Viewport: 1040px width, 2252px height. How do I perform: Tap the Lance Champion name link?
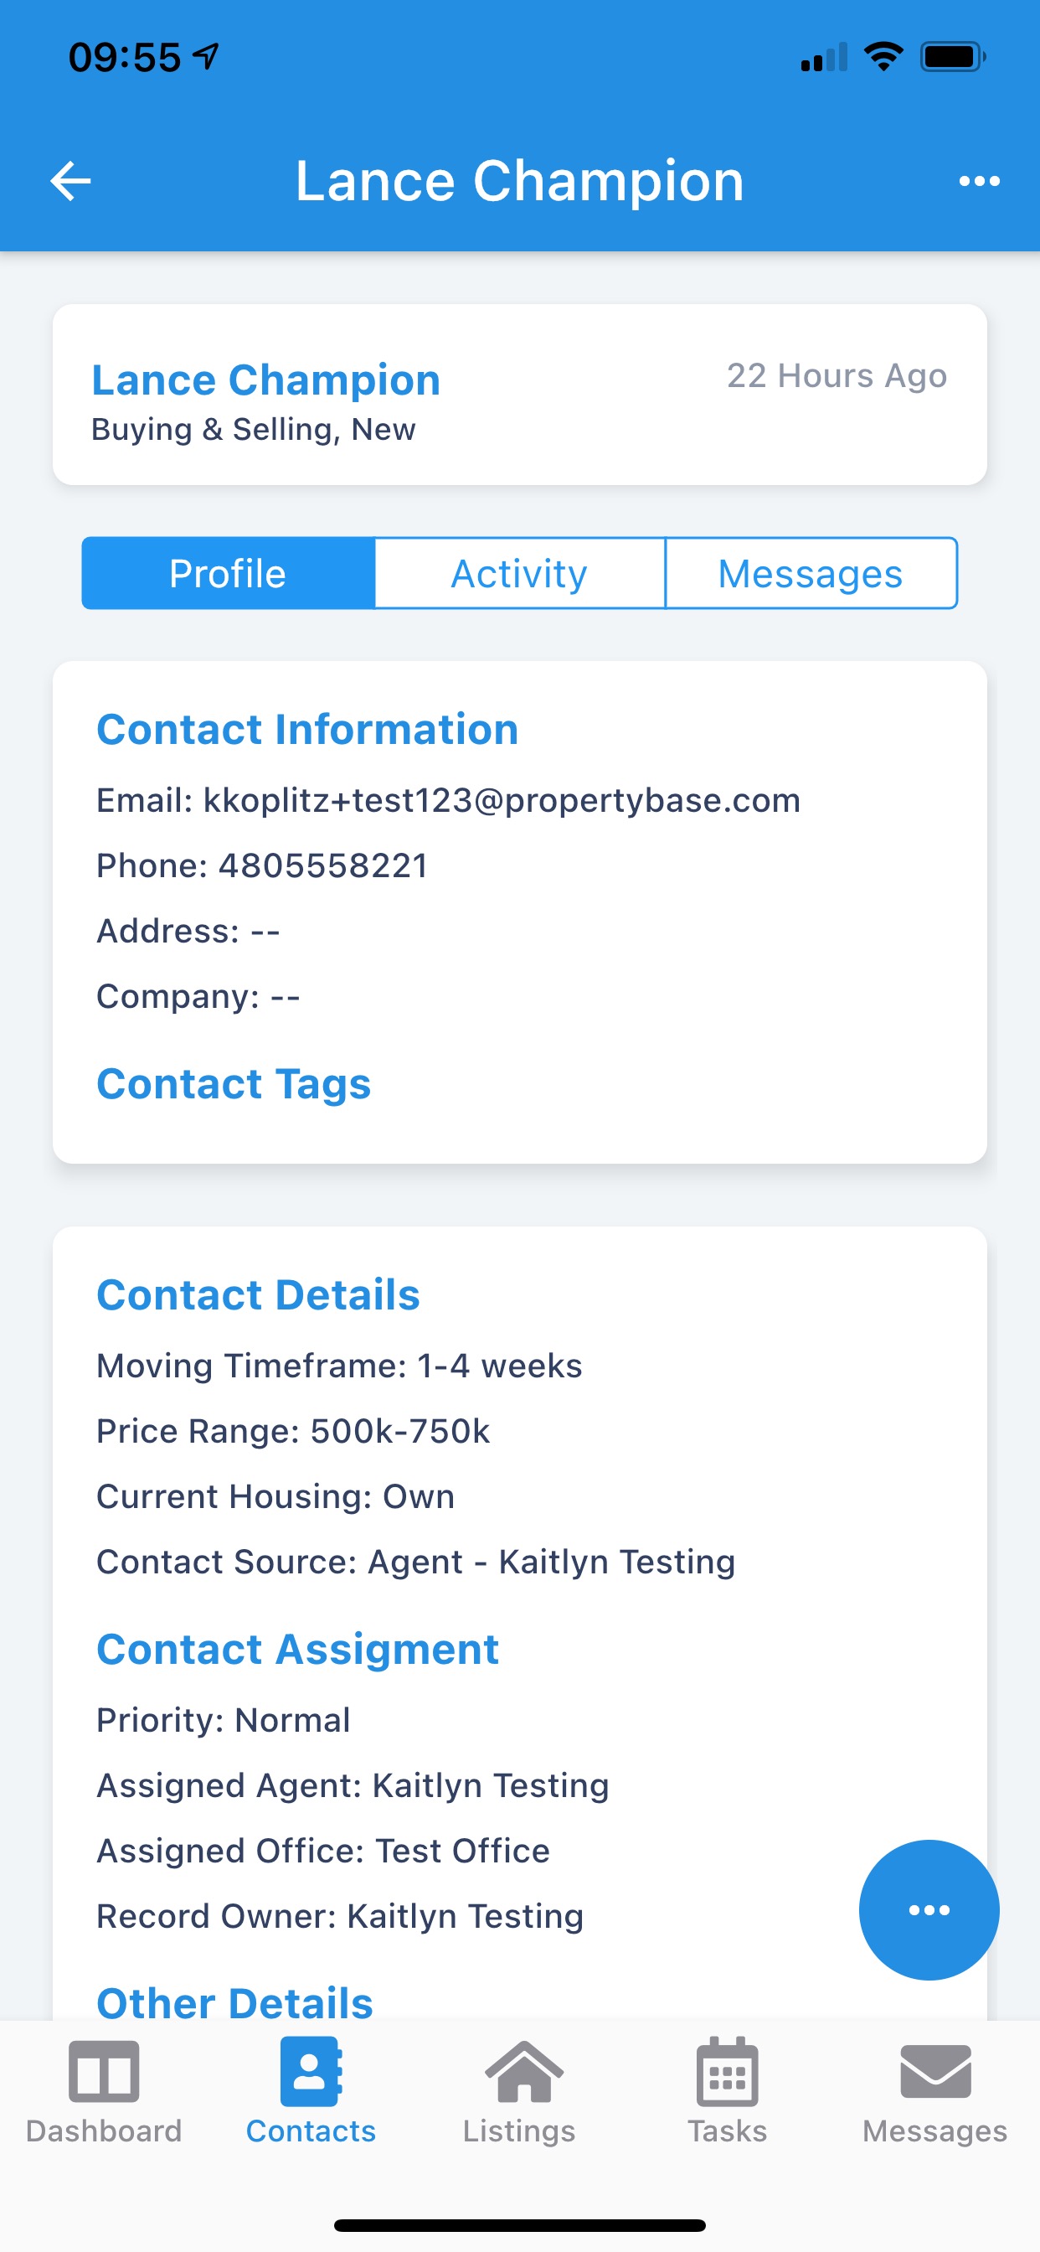pyautogui.click(x=266, y=380)
